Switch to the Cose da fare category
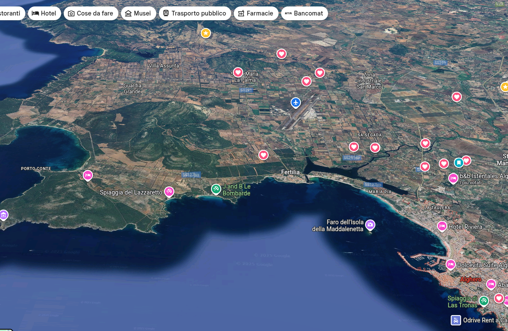508x331 pixels. click(x=91, y=13)
